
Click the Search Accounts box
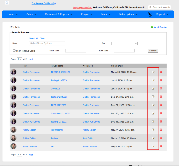[159, 7]
